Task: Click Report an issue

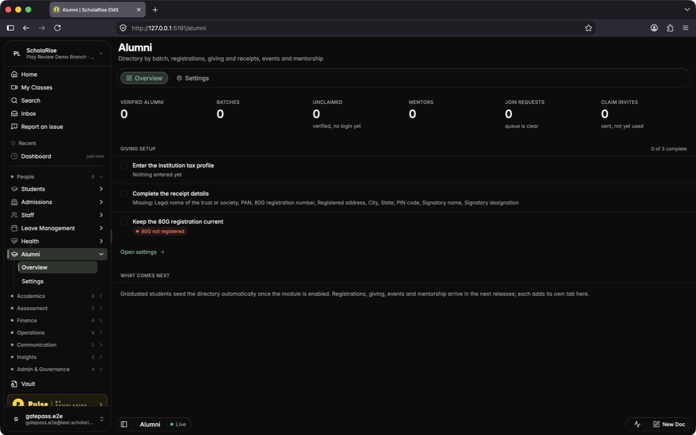Action: [57, 126]
